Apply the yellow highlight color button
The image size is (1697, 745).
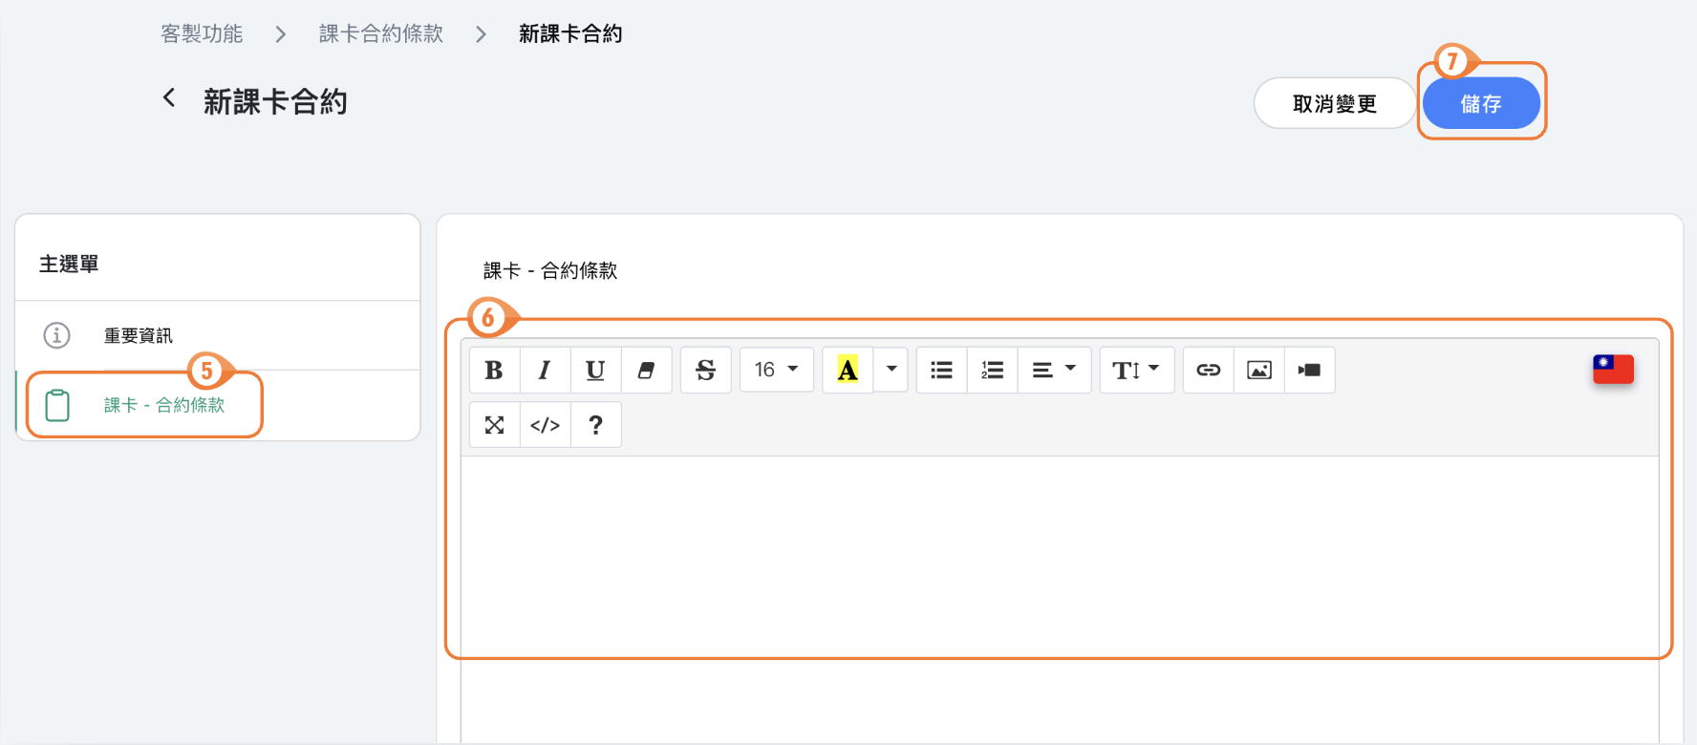click(x=847, y=371)
